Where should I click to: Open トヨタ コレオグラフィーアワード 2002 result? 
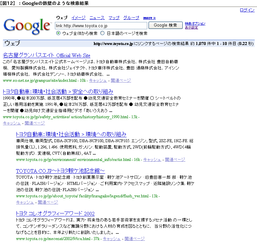click(55, 213)
